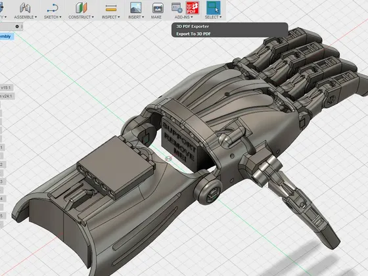The width and height of the screenshot is (368, 276).
Task: Select browser row ending in '2'
Action: click(x=2, y=165)
